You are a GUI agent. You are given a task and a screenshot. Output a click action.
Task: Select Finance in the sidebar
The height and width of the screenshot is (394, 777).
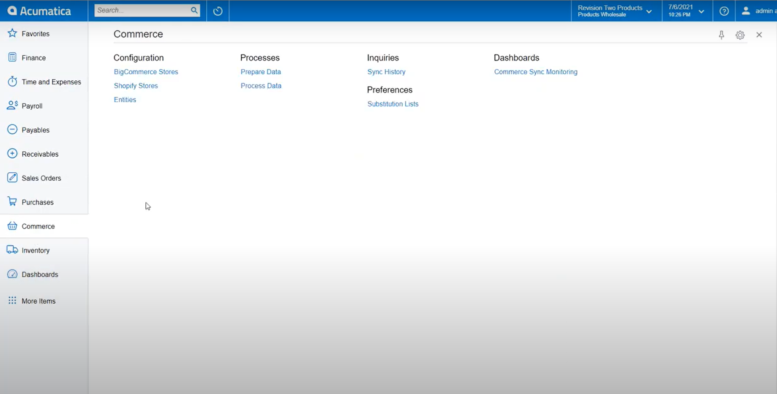coord(34,58)
